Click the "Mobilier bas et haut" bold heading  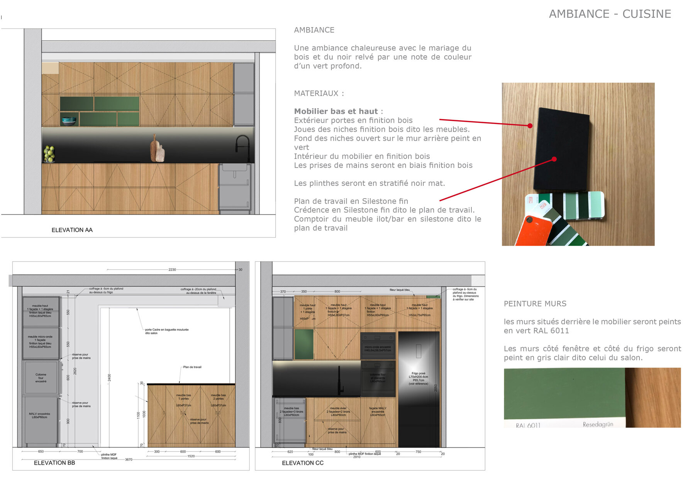pyautogui.click(x=336, y=111)
